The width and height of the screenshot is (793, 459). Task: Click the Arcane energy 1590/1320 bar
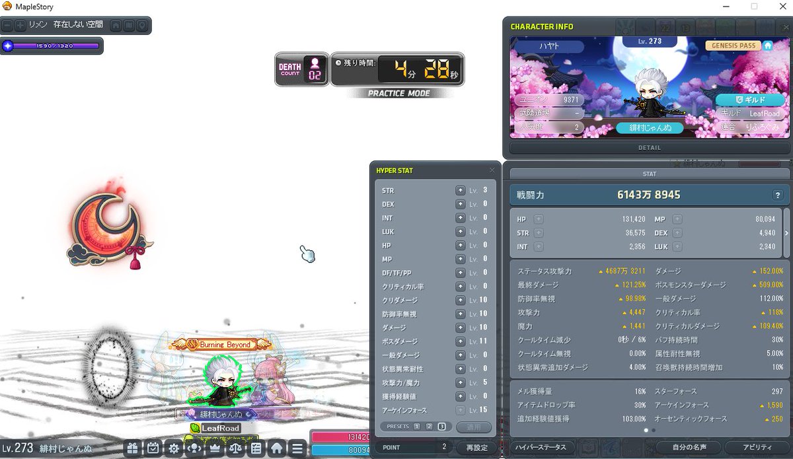coord(56,46)
